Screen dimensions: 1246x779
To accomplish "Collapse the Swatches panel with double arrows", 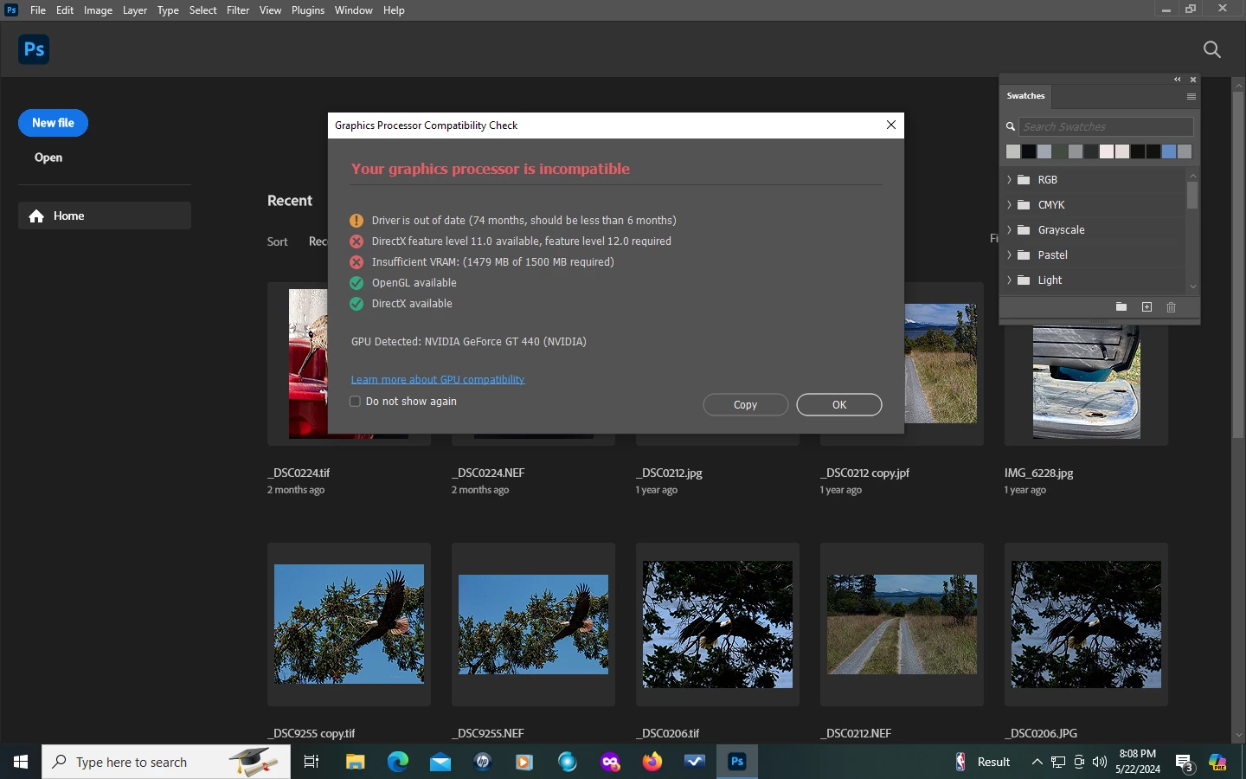I will (x=1177, y=80).
